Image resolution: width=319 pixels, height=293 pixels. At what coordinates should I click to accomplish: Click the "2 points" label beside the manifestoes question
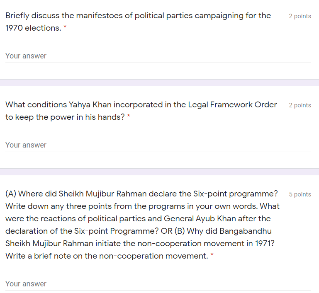coord(300,16)
